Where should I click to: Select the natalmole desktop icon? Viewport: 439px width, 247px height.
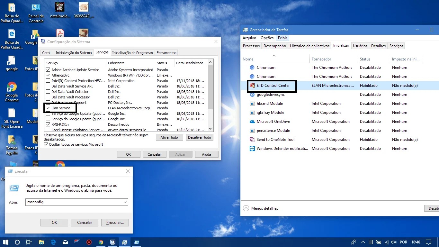pyautogui.click(x=60, y=11)
